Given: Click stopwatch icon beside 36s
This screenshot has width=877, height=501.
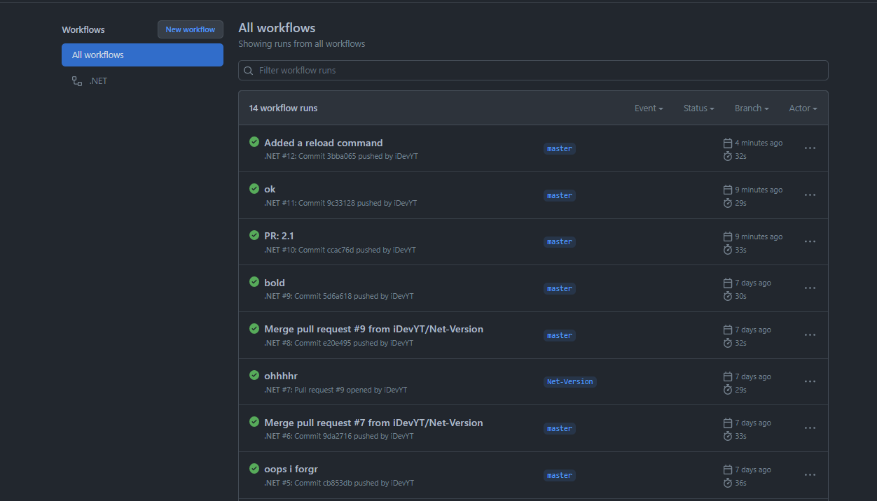Looking at the screenshot, I should tap(728, 483).
